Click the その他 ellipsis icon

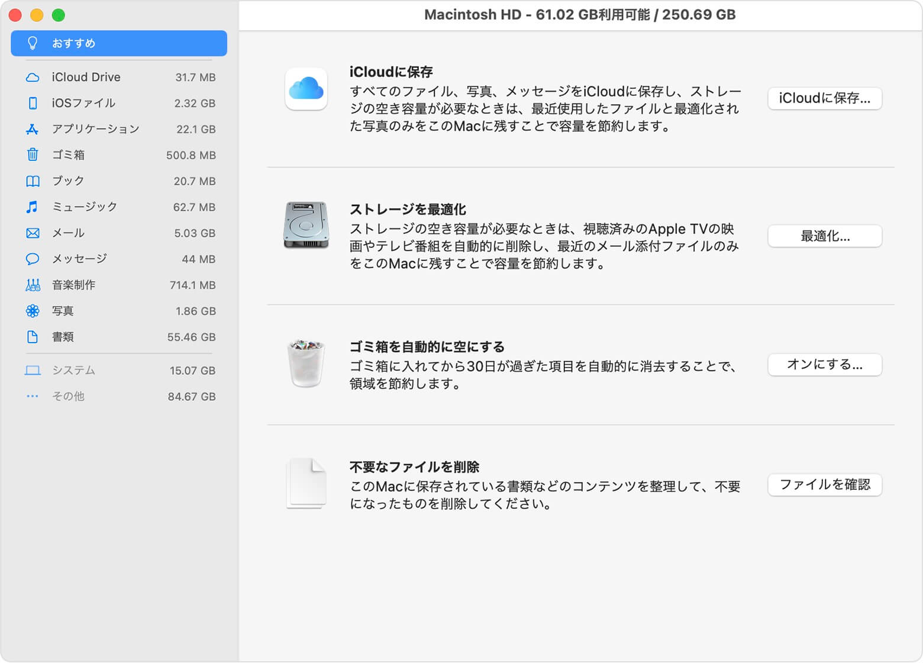click(x=33, y=396)
